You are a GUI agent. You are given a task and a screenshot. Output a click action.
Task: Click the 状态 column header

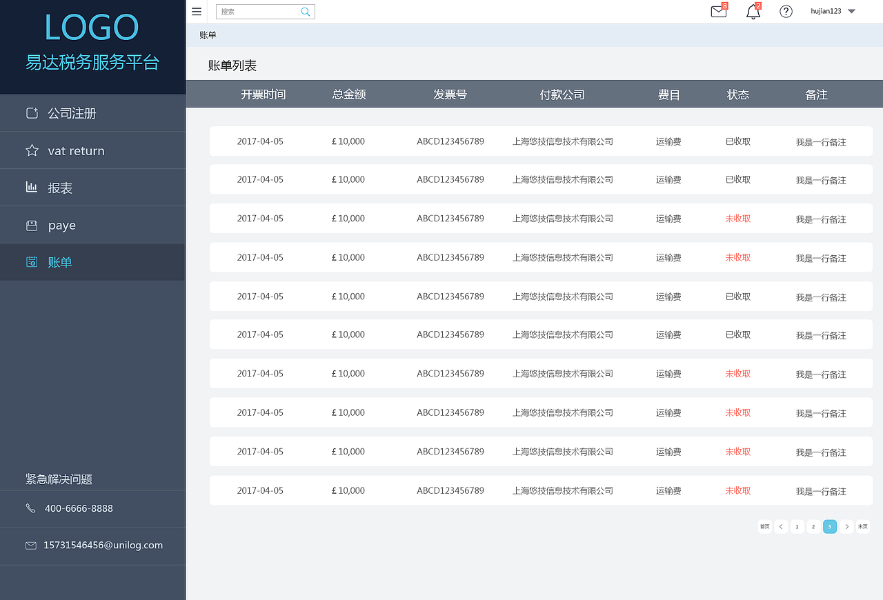[x=737, y=94]
